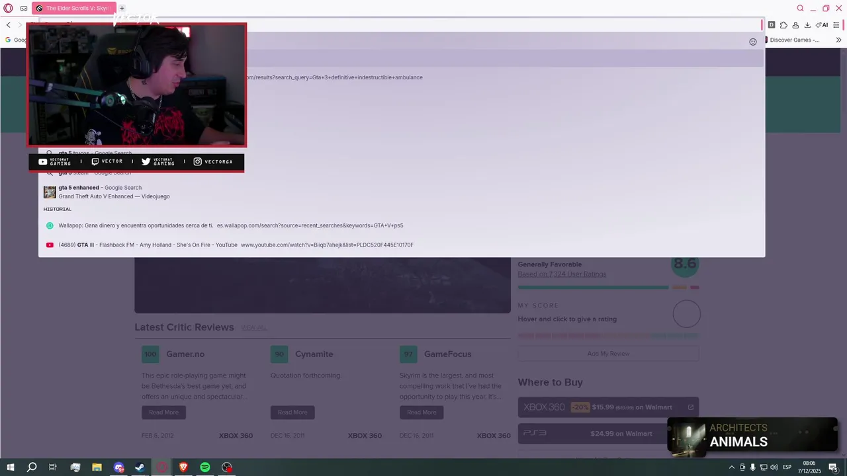This screenshot has height=476, width=847.
Task: Click the workspaces icon beside Opera logo
Action: (24, 9)
